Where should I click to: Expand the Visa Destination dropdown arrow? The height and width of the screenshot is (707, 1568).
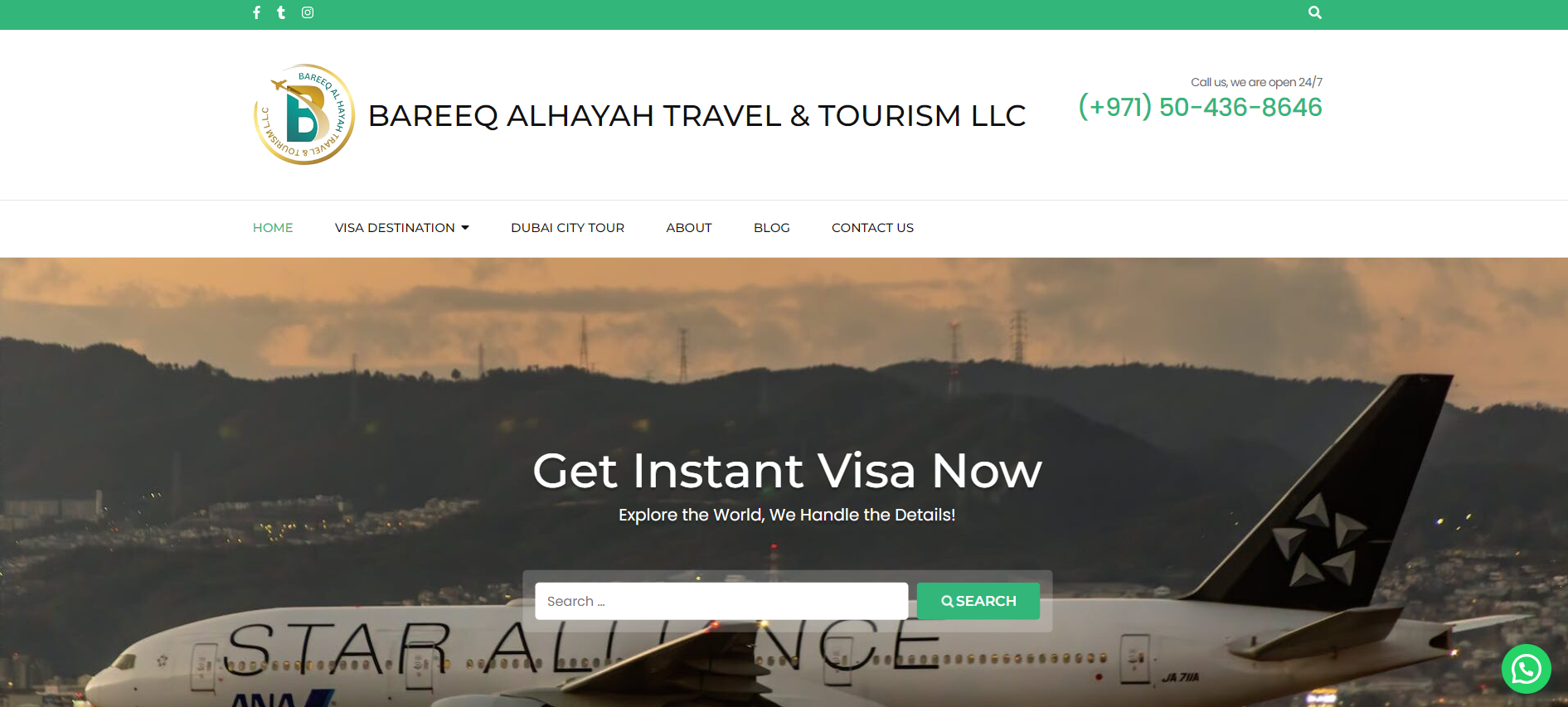pos(465,228)
